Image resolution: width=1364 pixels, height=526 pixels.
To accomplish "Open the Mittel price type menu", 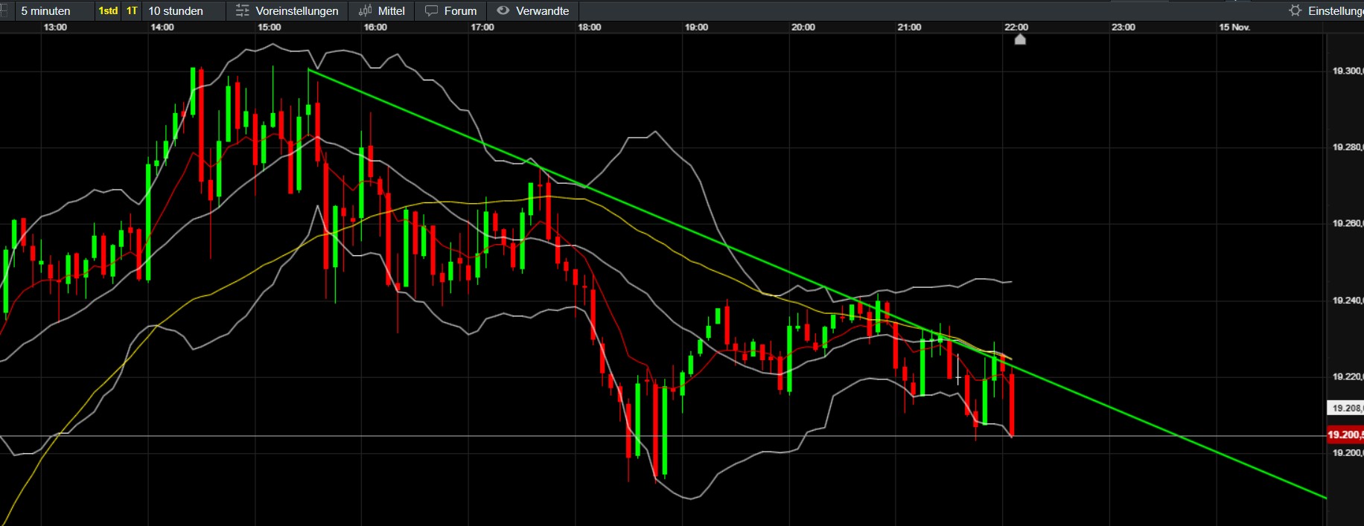I will pyautogui.click(x=391, y=10).
